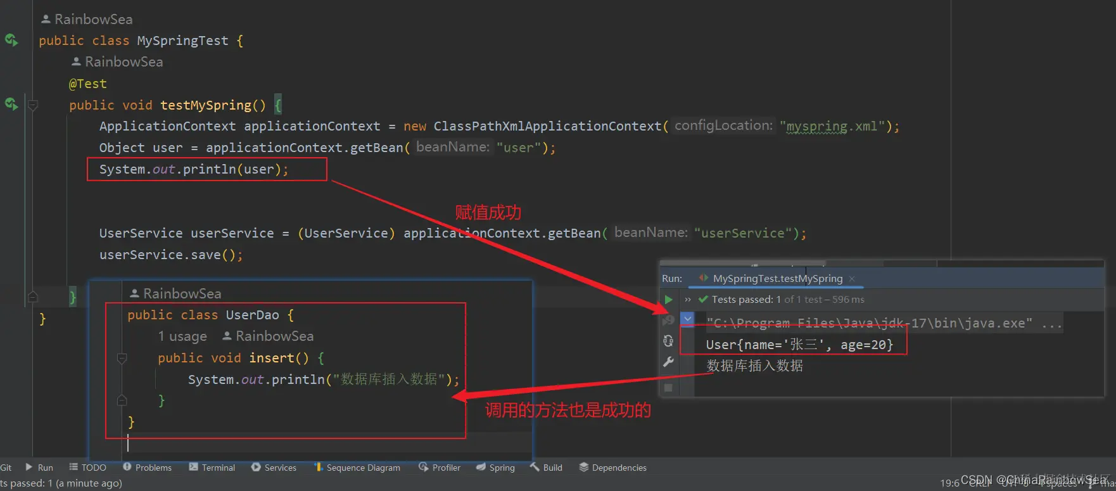Click the Spring leaf icon
1116x491 pixels.
tap(481, 467)
